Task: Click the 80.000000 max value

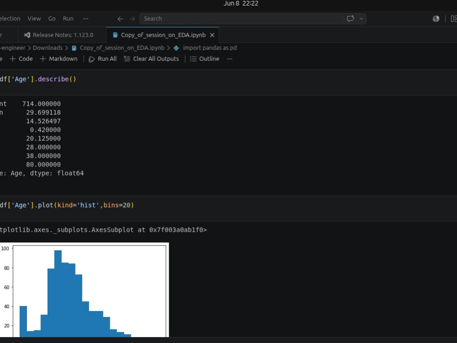Action: pos(43,165)
